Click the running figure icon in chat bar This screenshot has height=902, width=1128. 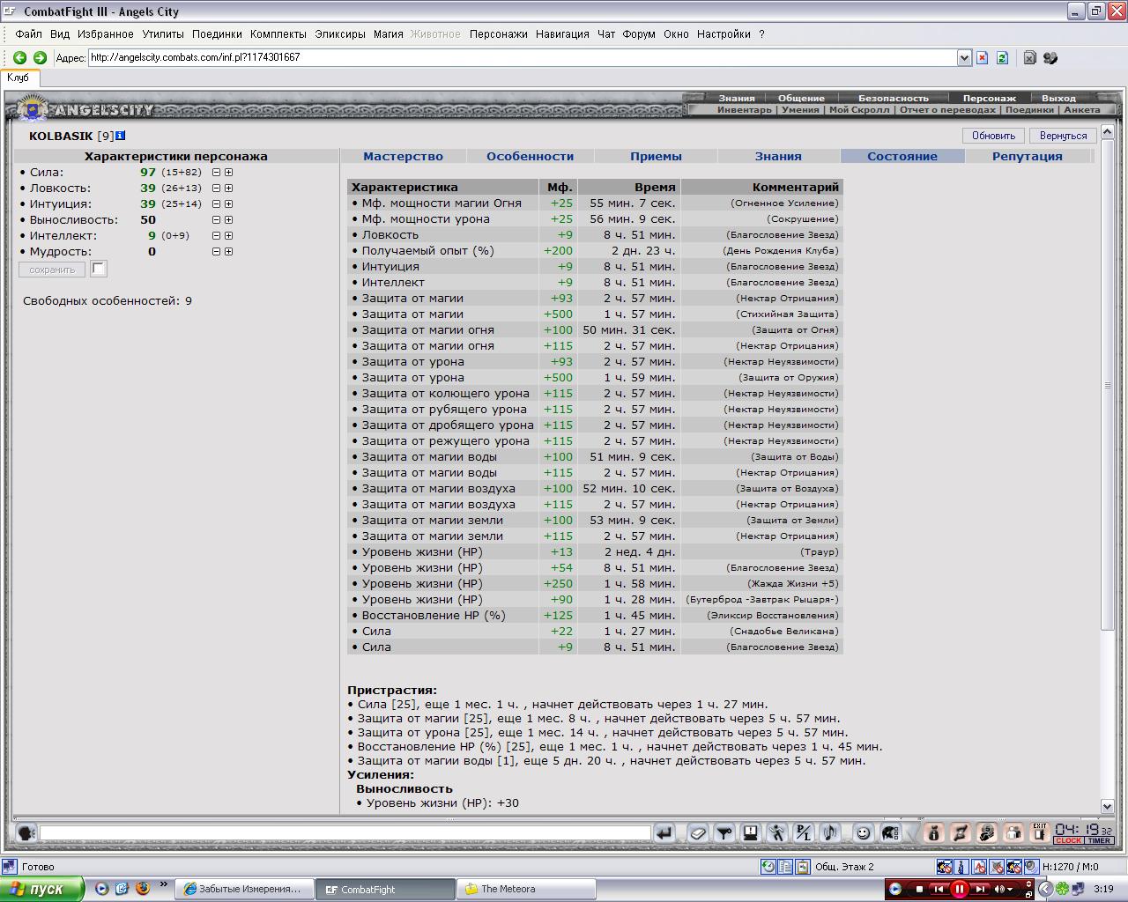pyautogui.click(x=777, y=832)
